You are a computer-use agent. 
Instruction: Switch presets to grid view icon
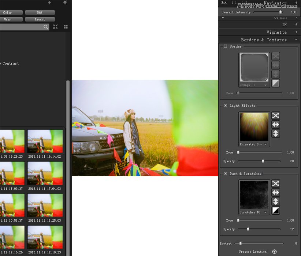point(66,27)
